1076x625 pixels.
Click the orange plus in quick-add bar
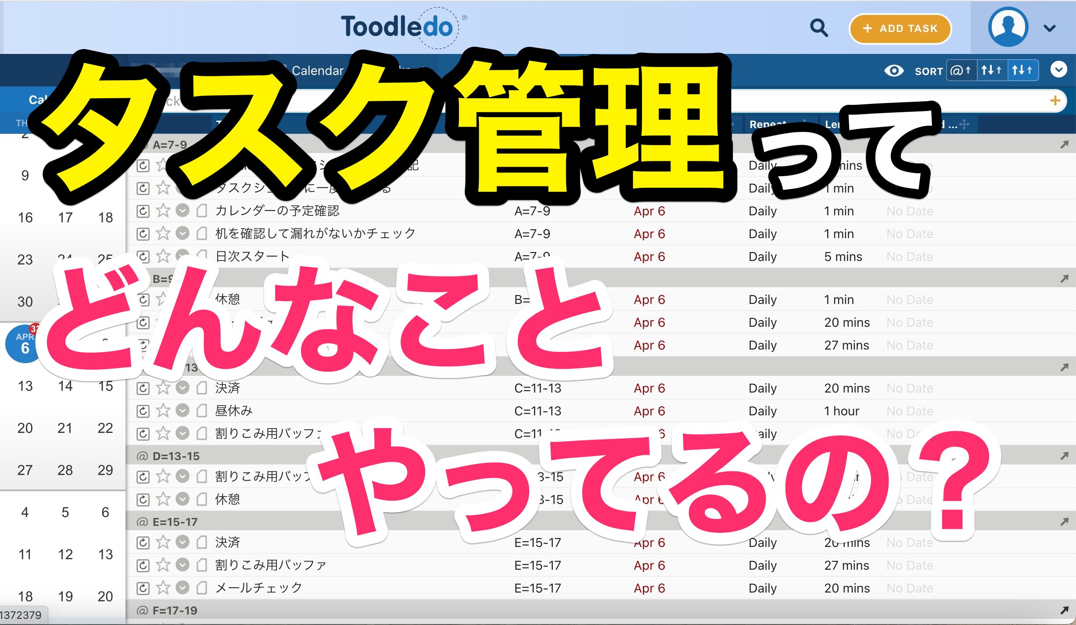pyautogui.click(x=1055, y=101)
